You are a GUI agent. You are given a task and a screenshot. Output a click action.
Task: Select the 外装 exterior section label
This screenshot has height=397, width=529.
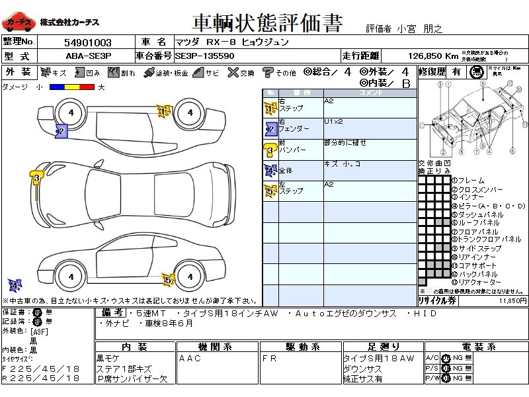18,72
